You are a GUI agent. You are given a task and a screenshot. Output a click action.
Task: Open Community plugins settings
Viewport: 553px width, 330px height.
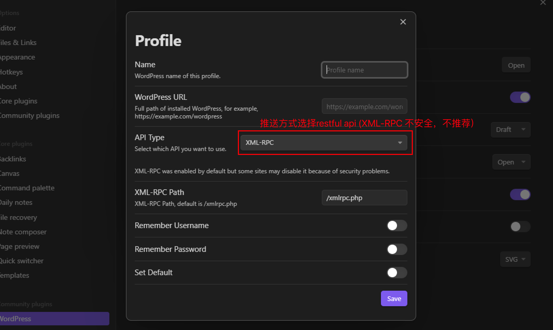[x=30, y=116]
